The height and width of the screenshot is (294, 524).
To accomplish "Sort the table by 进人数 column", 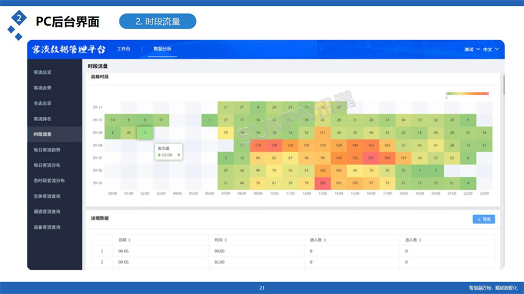I will point(318,240).
